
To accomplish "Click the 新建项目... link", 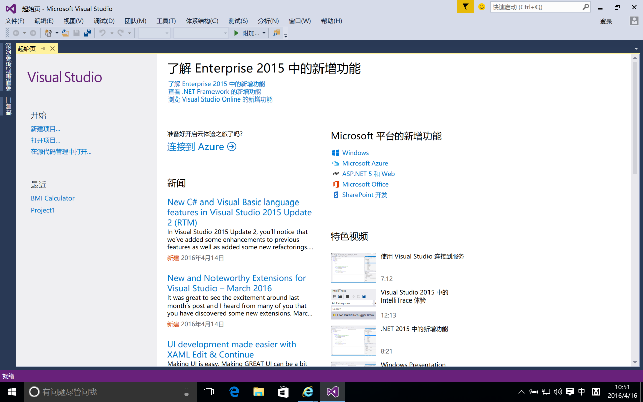I will pyautogui.click(x=45, y=129).
